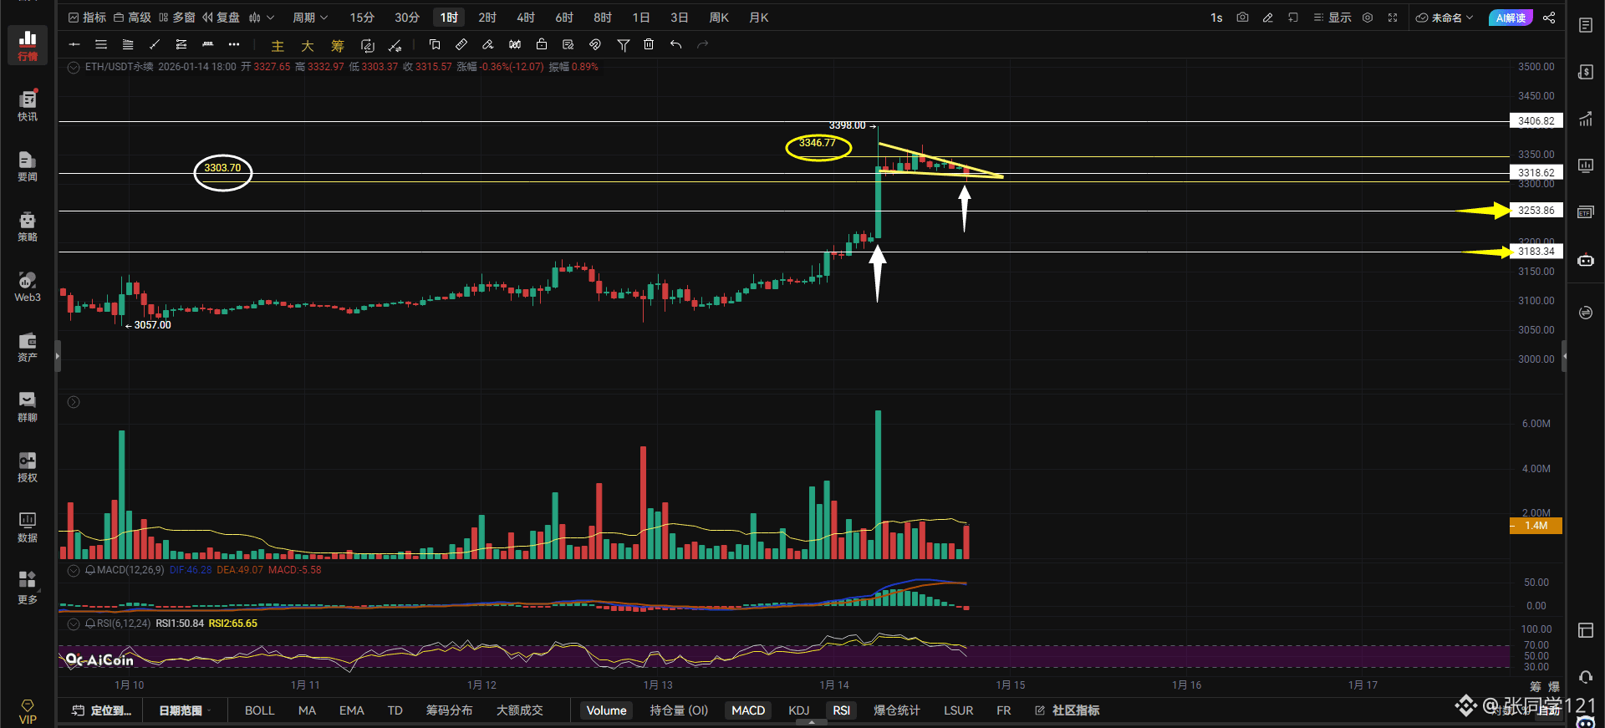Click the 定位到... locate button
1605x728 pixels.
pos(102,710)
